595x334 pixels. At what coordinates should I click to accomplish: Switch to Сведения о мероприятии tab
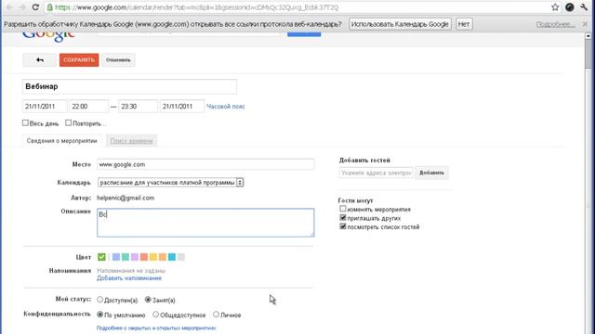[62, 141]
